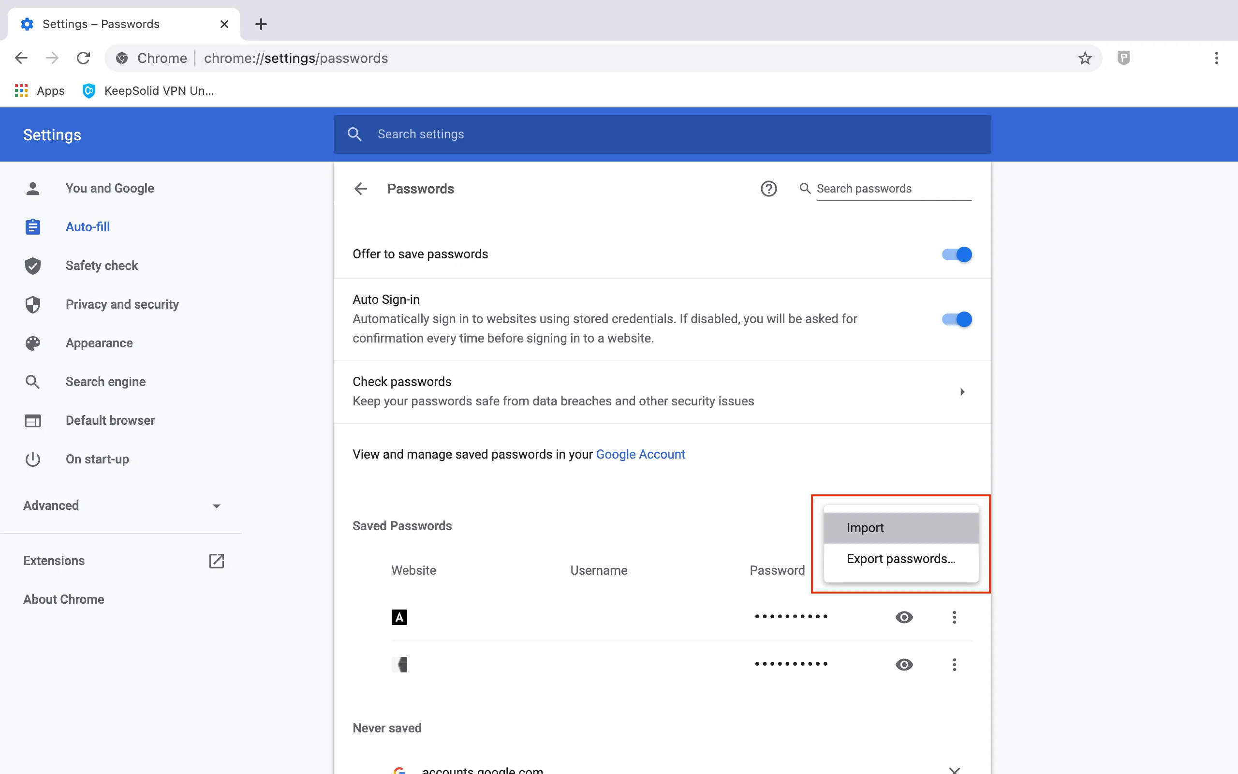Open Check passwords arrow
This screenshot has width=1238, height=774.
click(x=962, y=392)
